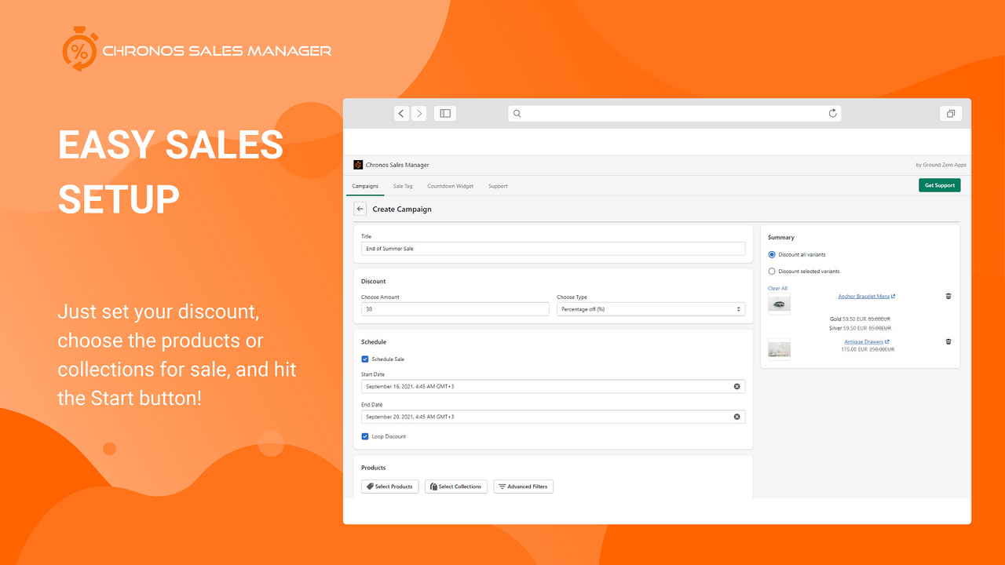
Task: Switch to the Support tab
Action: click(498, 186)
